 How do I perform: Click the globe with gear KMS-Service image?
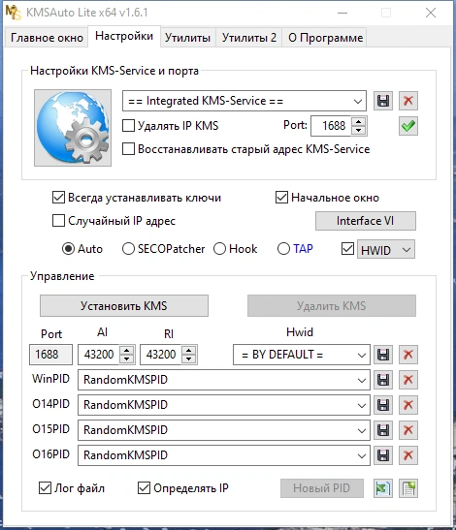[73, 128]
